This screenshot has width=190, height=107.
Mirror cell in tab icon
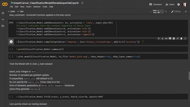click(178, 38)
